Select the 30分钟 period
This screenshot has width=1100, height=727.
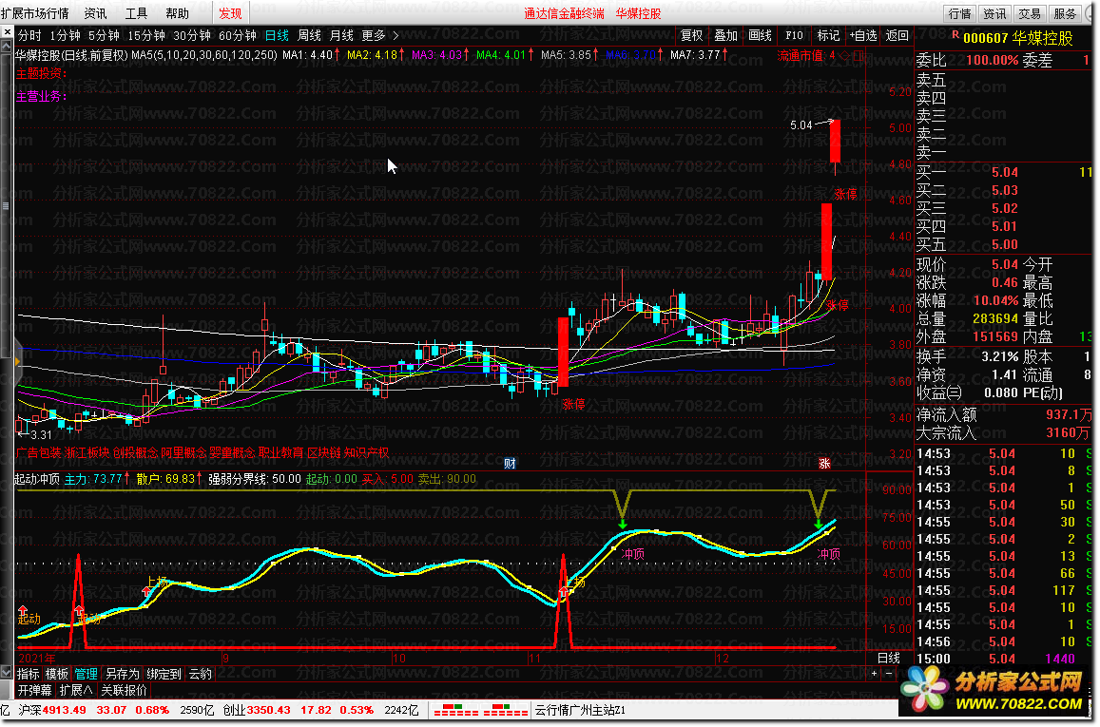point(191,35)
